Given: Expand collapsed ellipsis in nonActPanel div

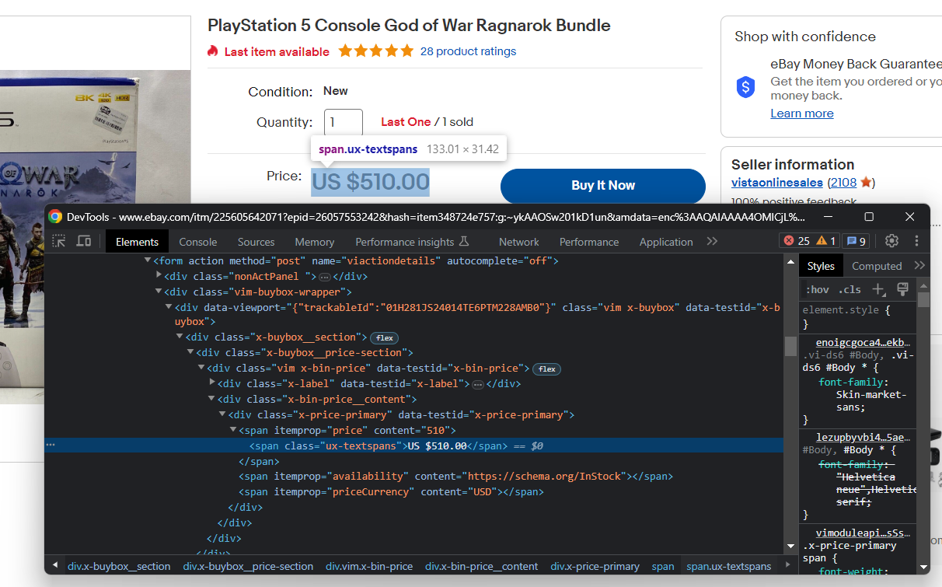Looking at the screenshot, I should 325,276.
